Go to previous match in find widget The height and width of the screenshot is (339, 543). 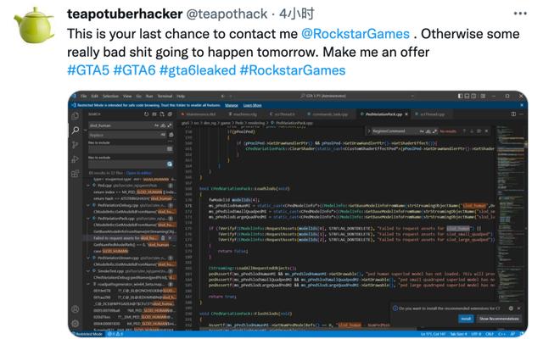[464, 131]
